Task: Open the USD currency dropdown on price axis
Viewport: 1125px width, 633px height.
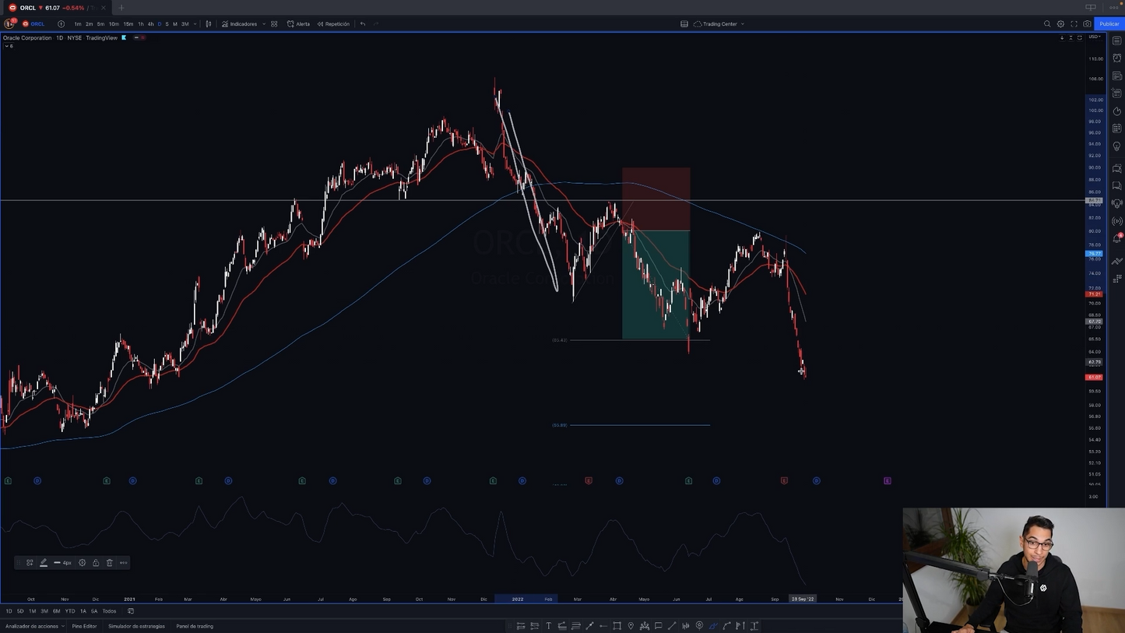Action: pyautogui.click(x=1095, y=37)
